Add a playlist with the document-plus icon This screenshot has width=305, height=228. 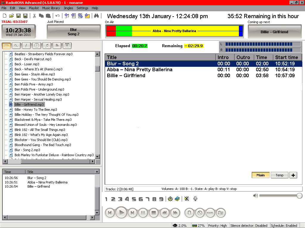click(74, 16)
